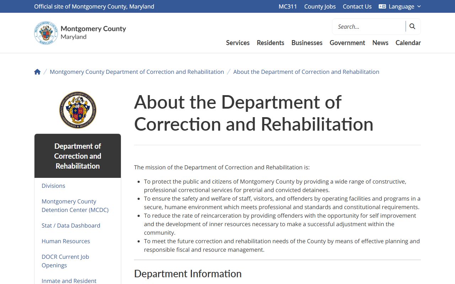Open DOCR Current Job Openings link
This screenshot has height=284, width=455.
[65, 261]
